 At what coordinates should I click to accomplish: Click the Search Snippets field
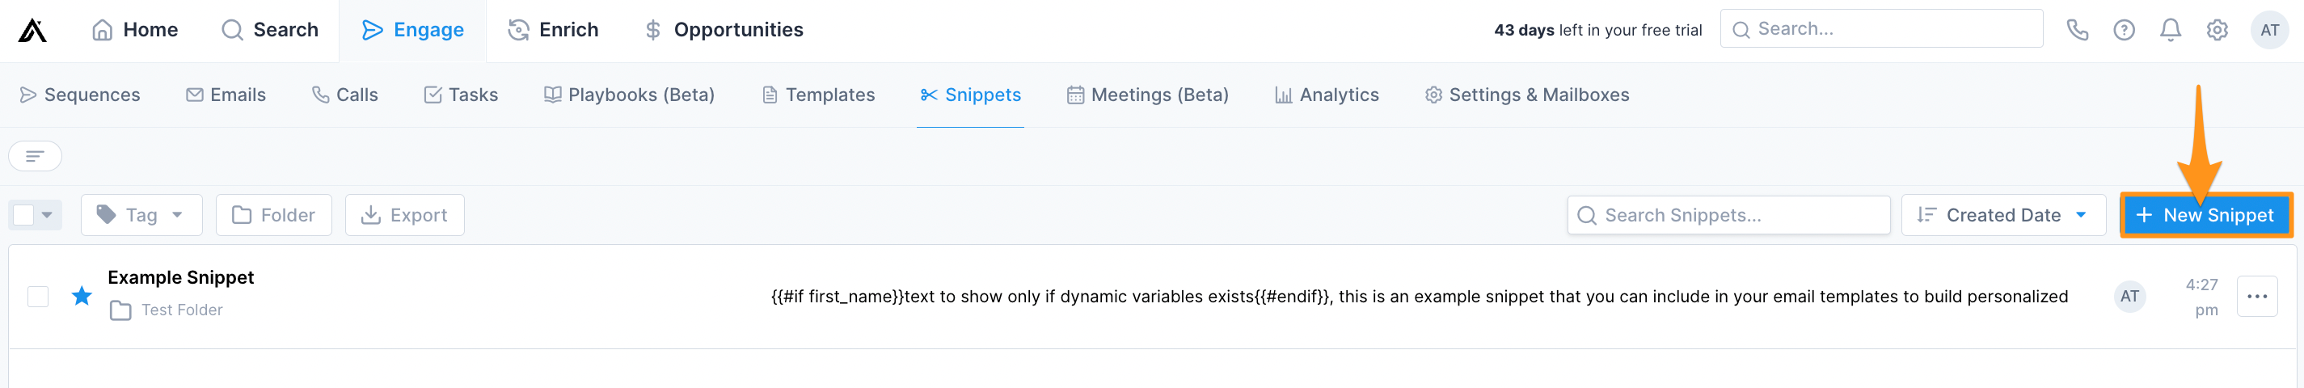(1728, 216)
